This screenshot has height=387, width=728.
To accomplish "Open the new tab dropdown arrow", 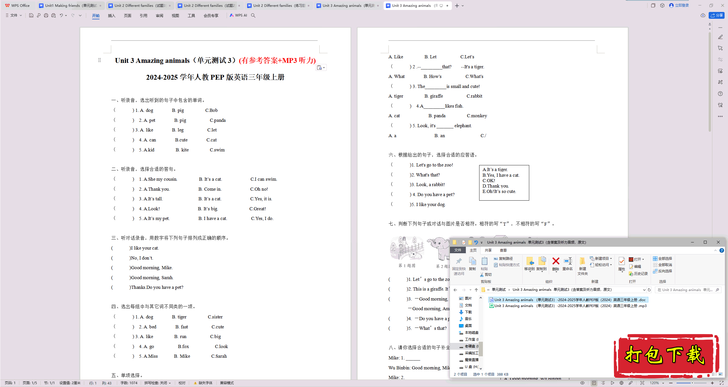I will [463, 6].
